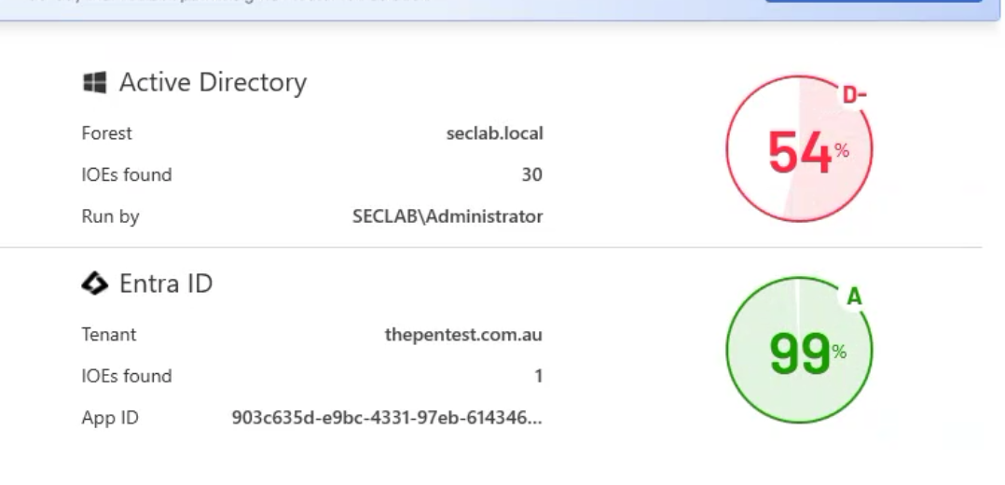Viewport: 1005px width, 485px height.
Task: Select the seclab.local forest name
Action: point(495,133)
